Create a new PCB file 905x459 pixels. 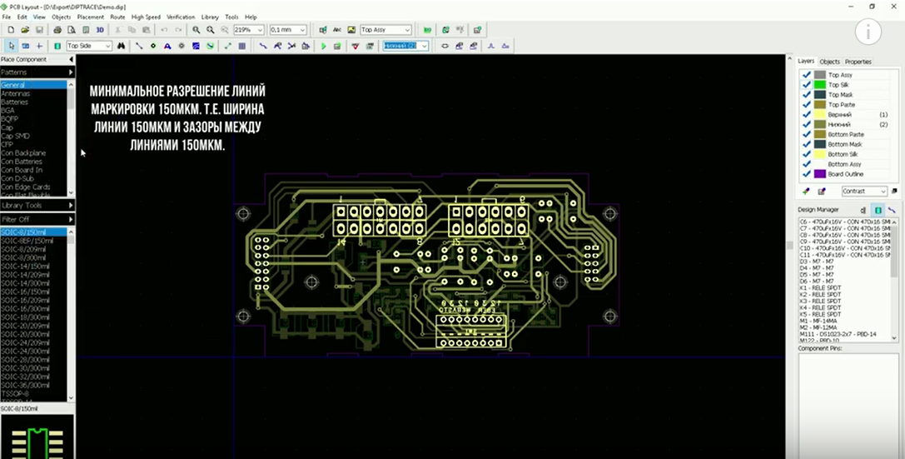pos(11,30)
